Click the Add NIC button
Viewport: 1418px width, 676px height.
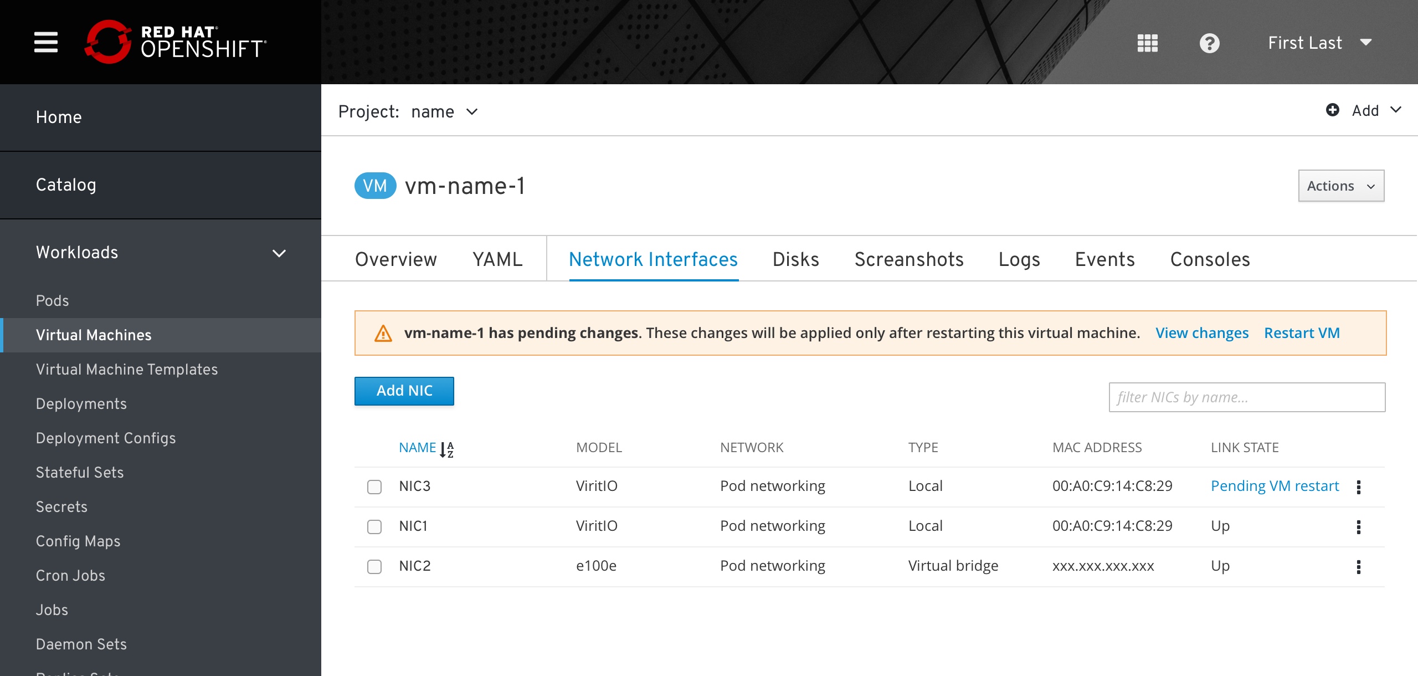point(404,391)
